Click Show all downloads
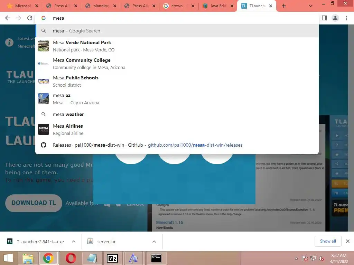Screen dimensions: 354x265 (x=328, y=241)
